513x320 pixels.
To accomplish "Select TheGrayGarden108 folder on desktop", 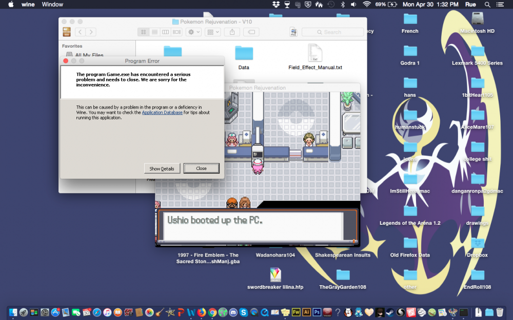I will pyautogui.click(x=343, y=279).
